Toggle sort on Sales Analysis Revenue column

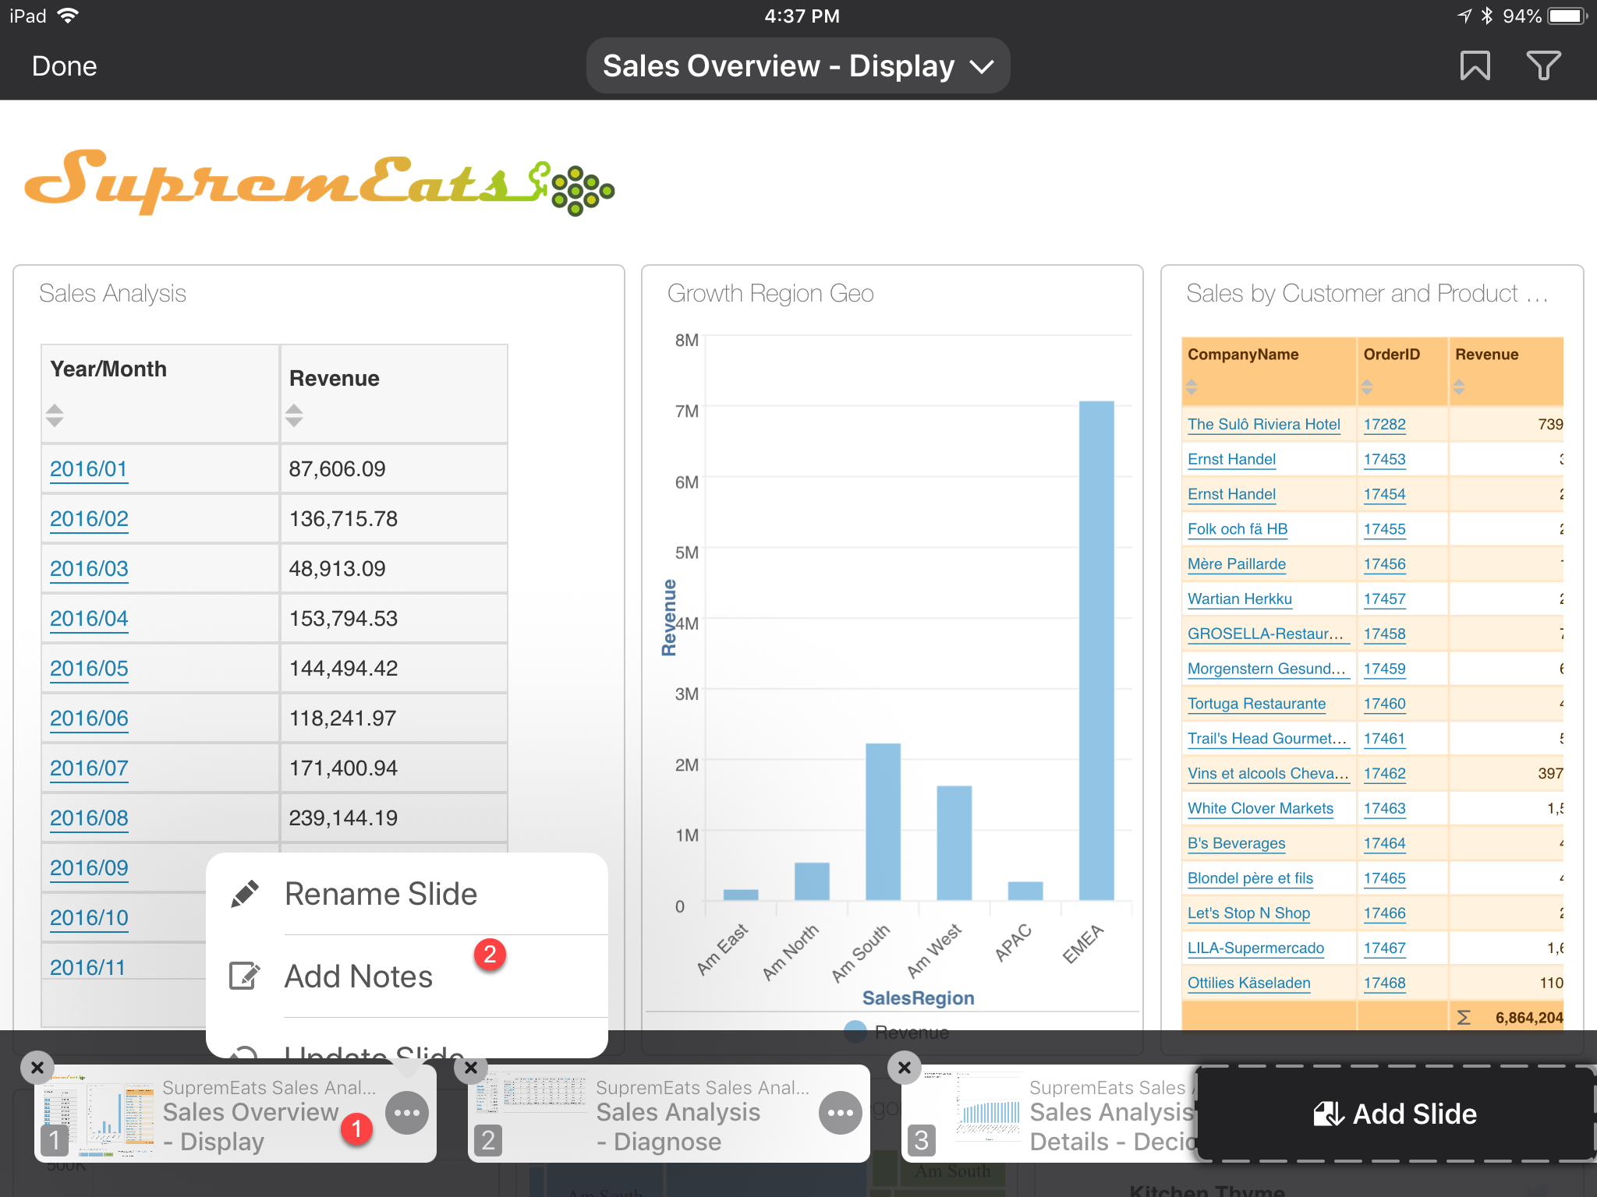pyautogui.click(x=294, y=415)
